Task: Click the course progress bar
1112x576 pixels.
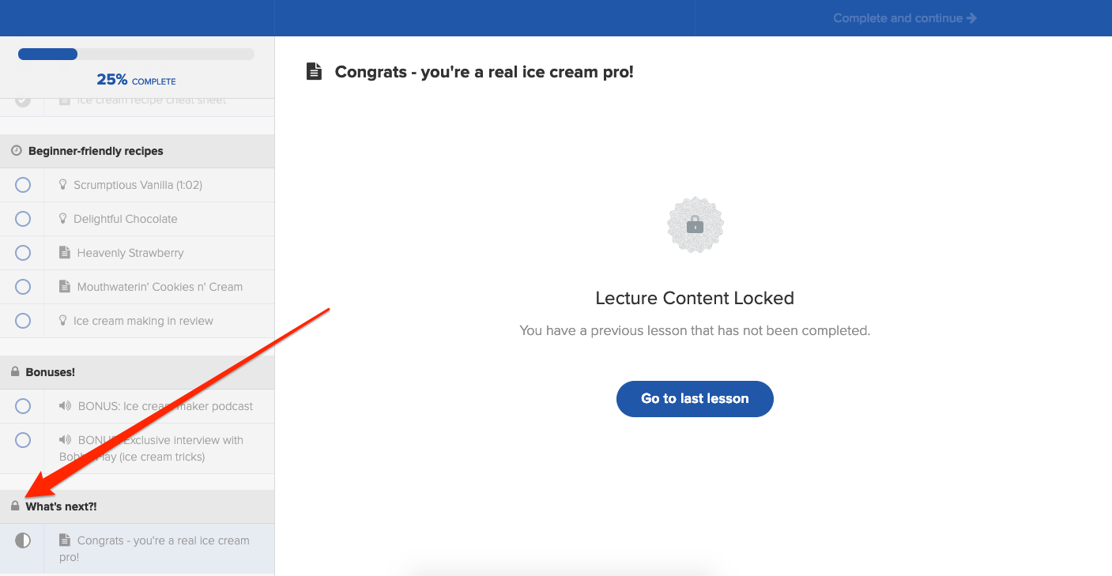Action: tap(136, 55)
